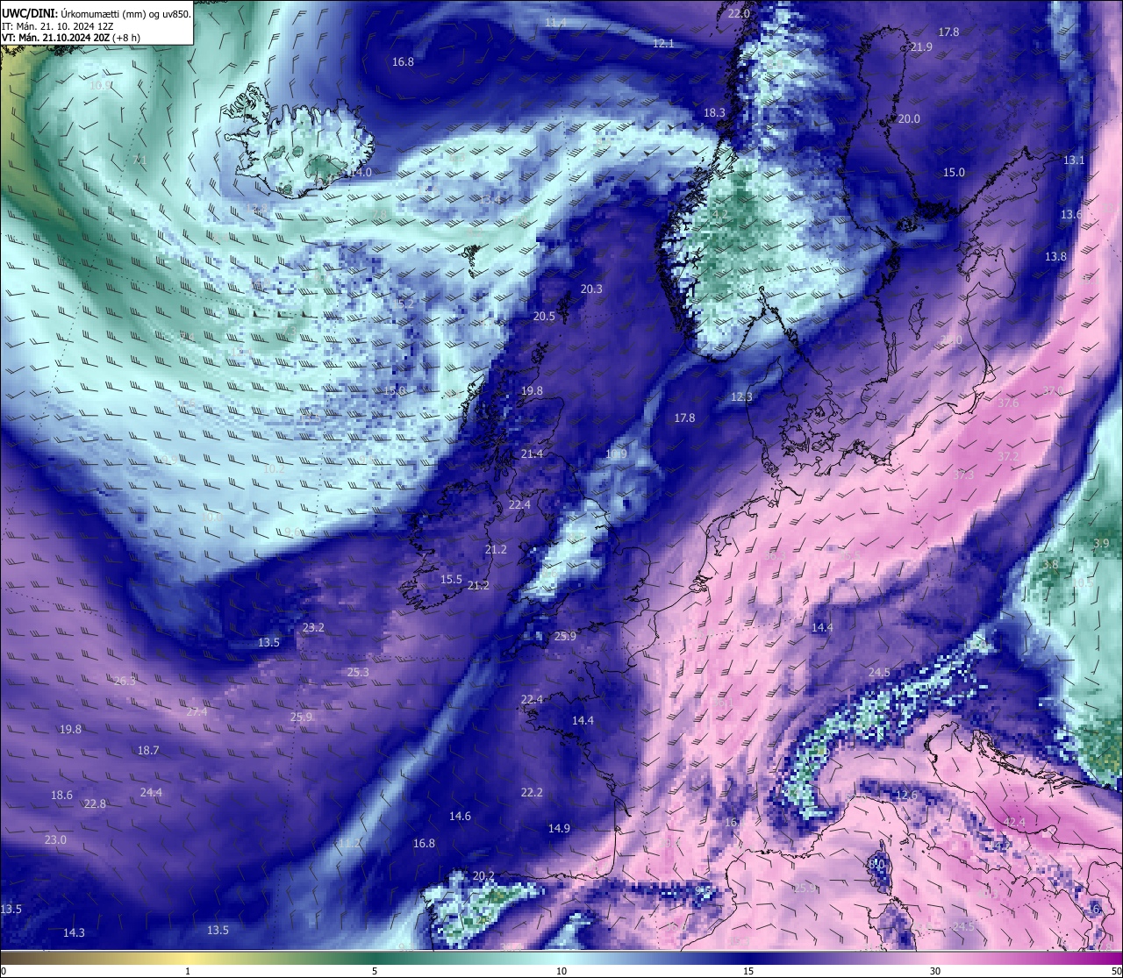Click the map value 21.4
Image resolution: width=1123 pixels, height=978 pixels.
(x=532, y=454)
